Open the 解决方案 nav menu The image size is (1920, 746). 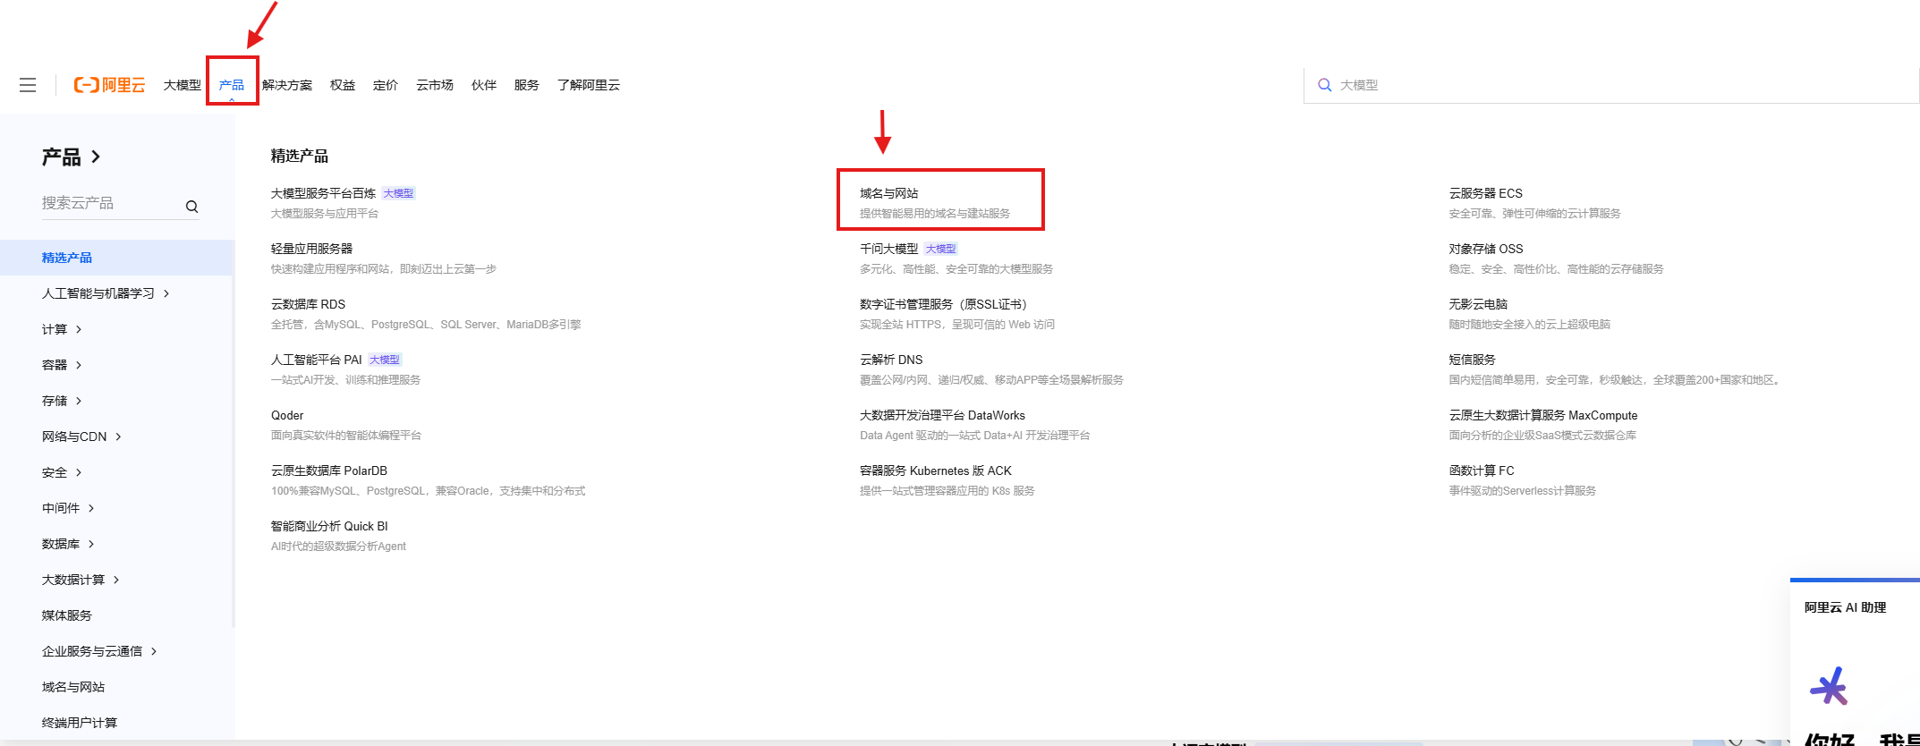click(x=287, y=85)
